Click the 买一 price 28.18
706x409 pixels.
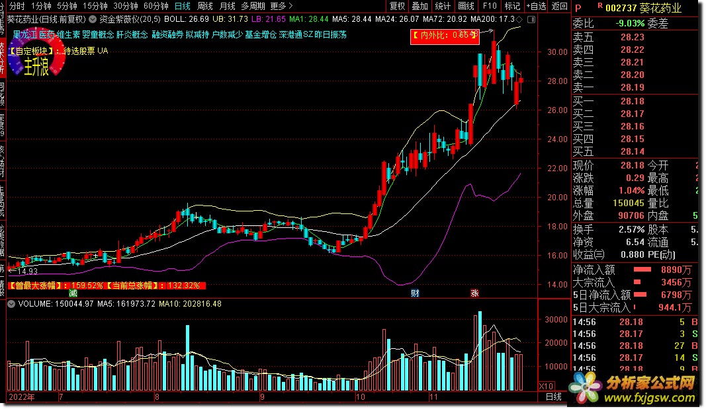pyautogui.click(x=632, y=102)
